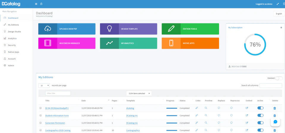Click the Multimedia Manager tile

coord(67,43)
